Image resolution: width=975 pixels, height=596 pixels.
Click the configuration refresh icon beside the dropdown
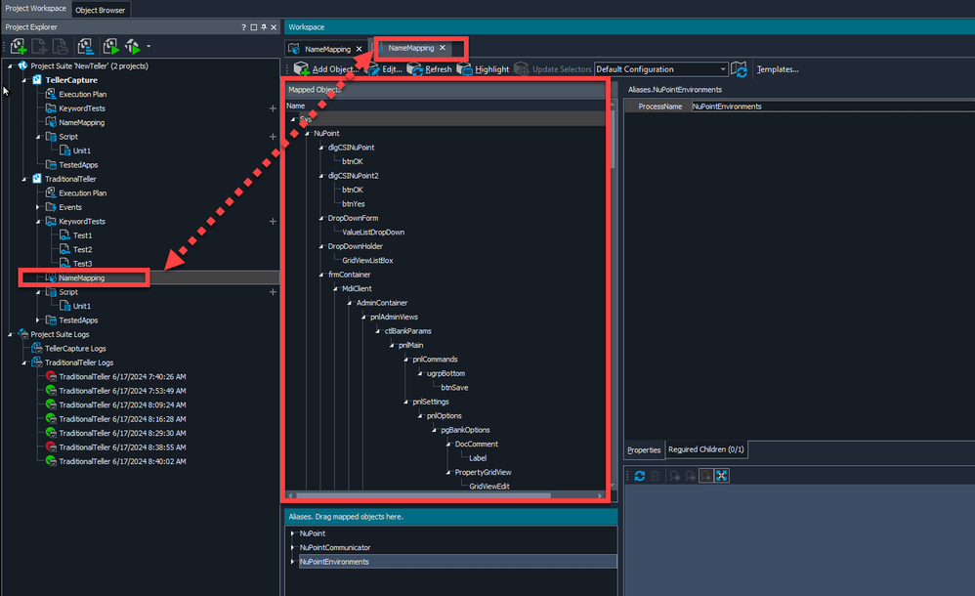click(740, 69)
